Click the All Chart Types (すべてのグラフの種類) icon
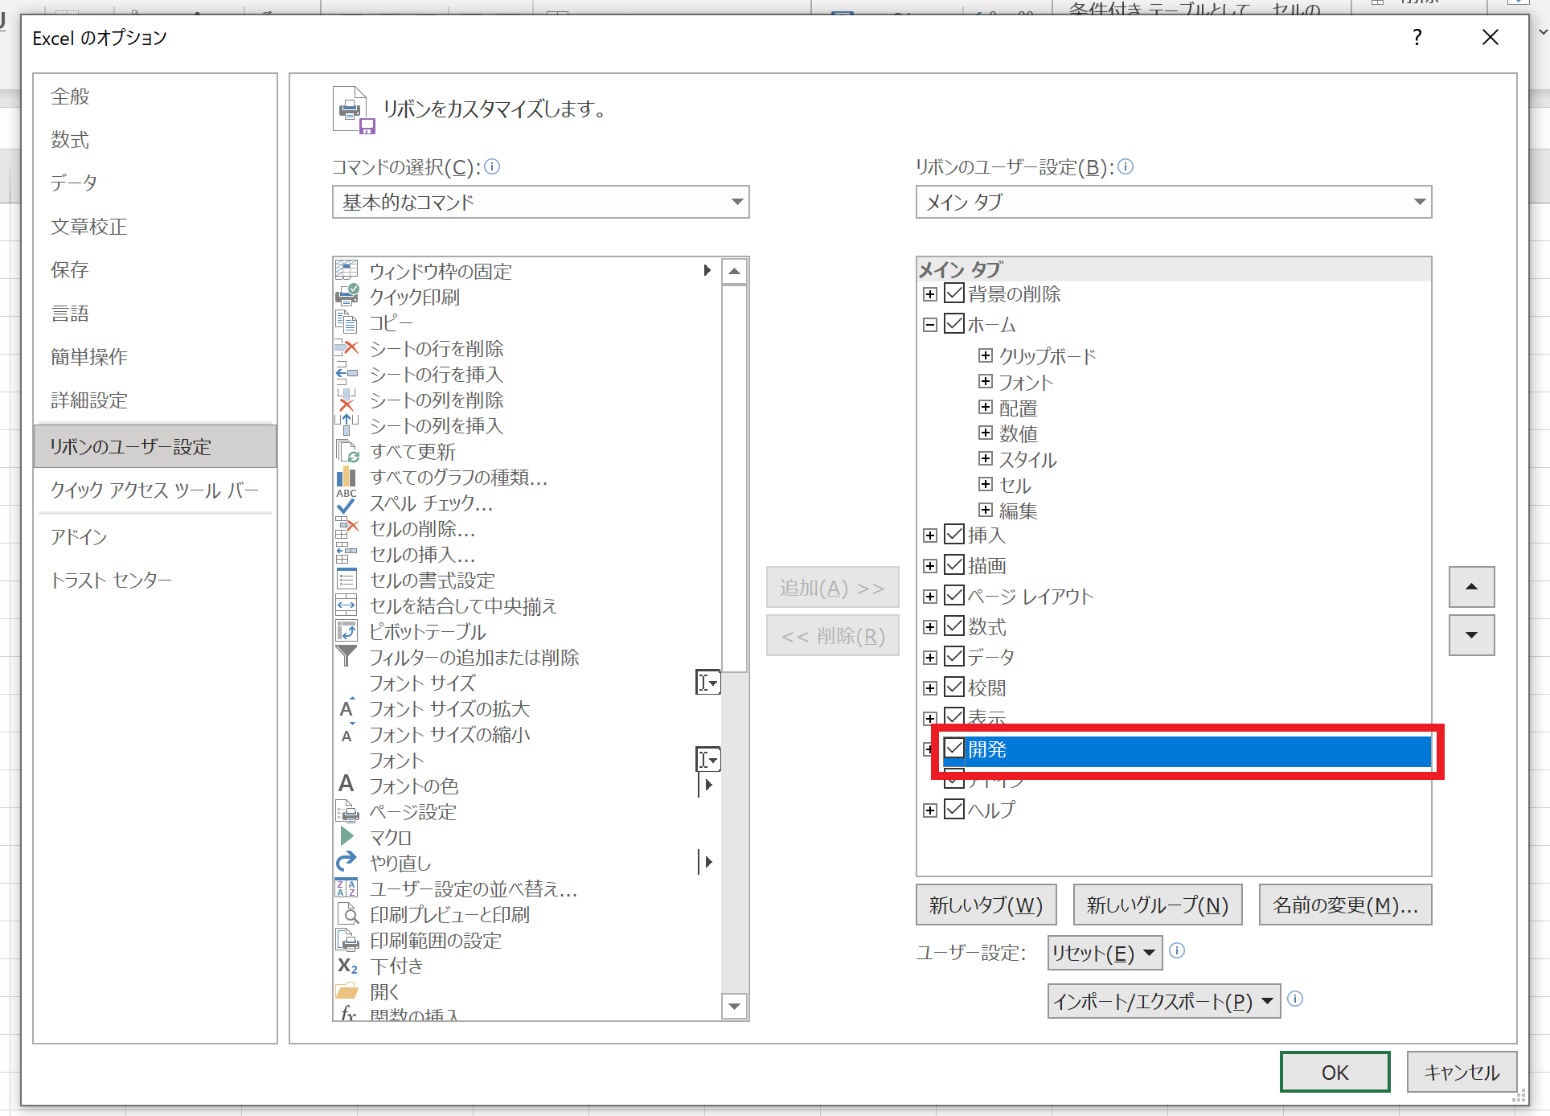The image size is (1550, 1116). pyautogui.click(x=346, y=477)
